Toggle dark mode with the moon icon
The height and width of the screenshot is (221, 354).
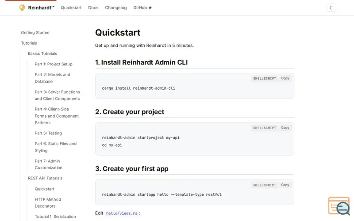tap(331, 8)
